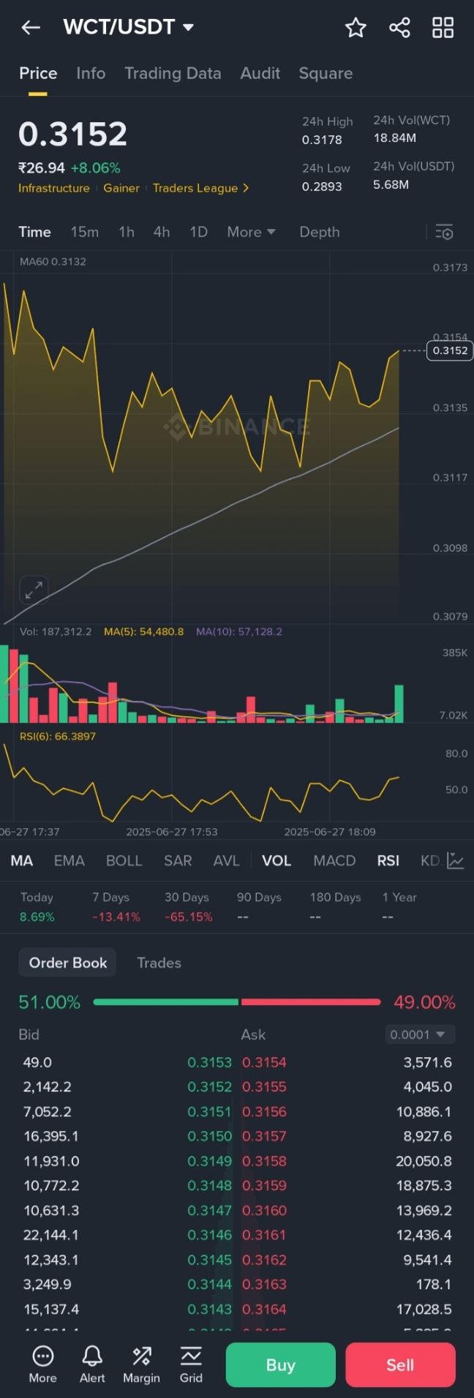Open indicator settings chart icon next to KD
The image size is (474, 1398).
pyautogui.click(x=456, y=860)
